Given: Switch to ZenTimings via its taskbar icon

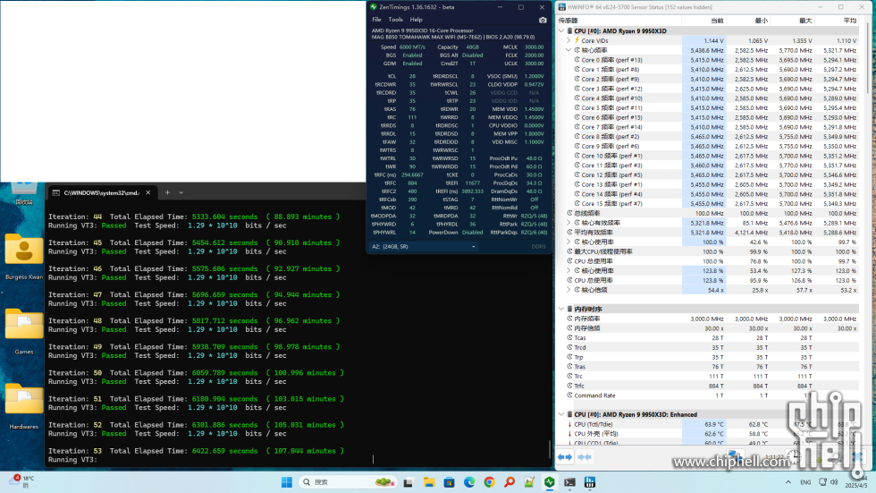Looking at the screenshot, I should [x=550, y=482].
